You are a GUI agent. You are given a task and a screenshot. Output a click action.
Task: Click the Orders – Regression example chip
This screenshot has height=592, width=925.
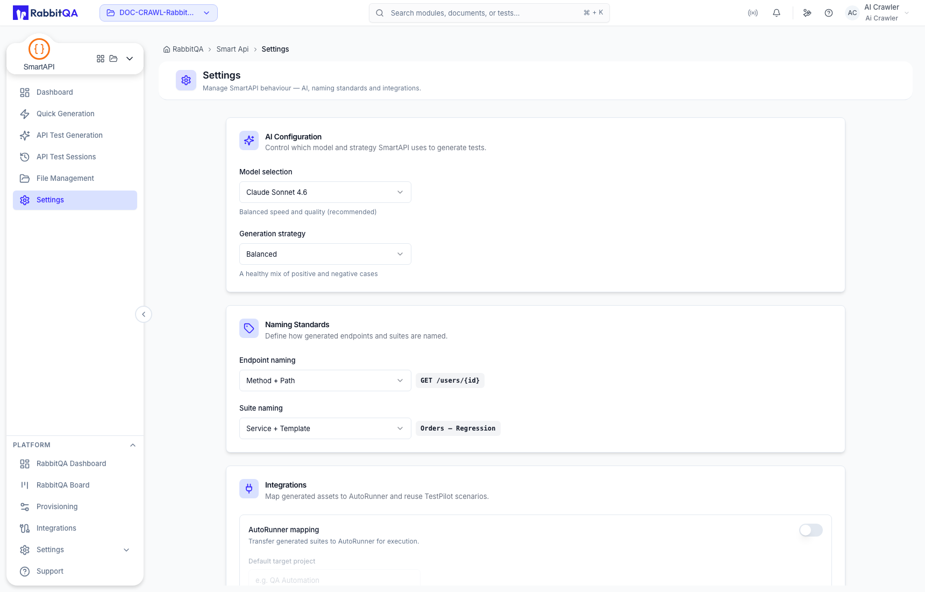click(458, 428)
